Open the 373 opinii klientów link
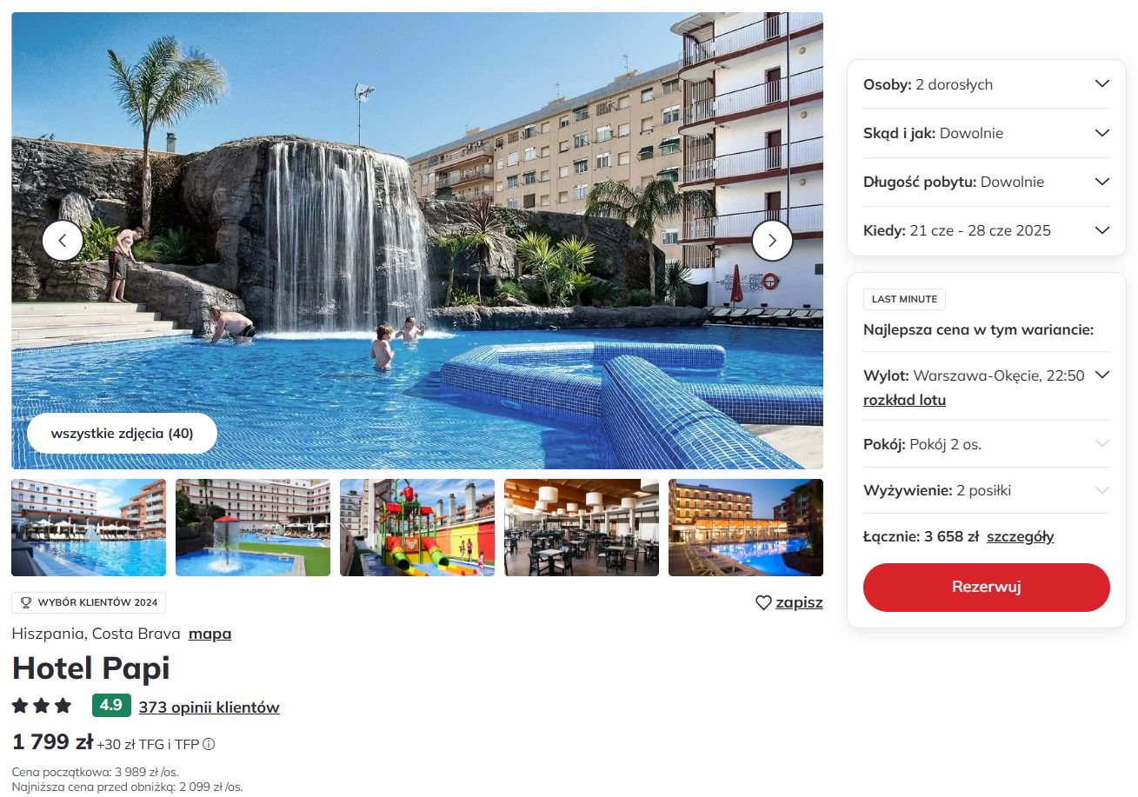This screenshot has width=1138, height=797. 209,707
